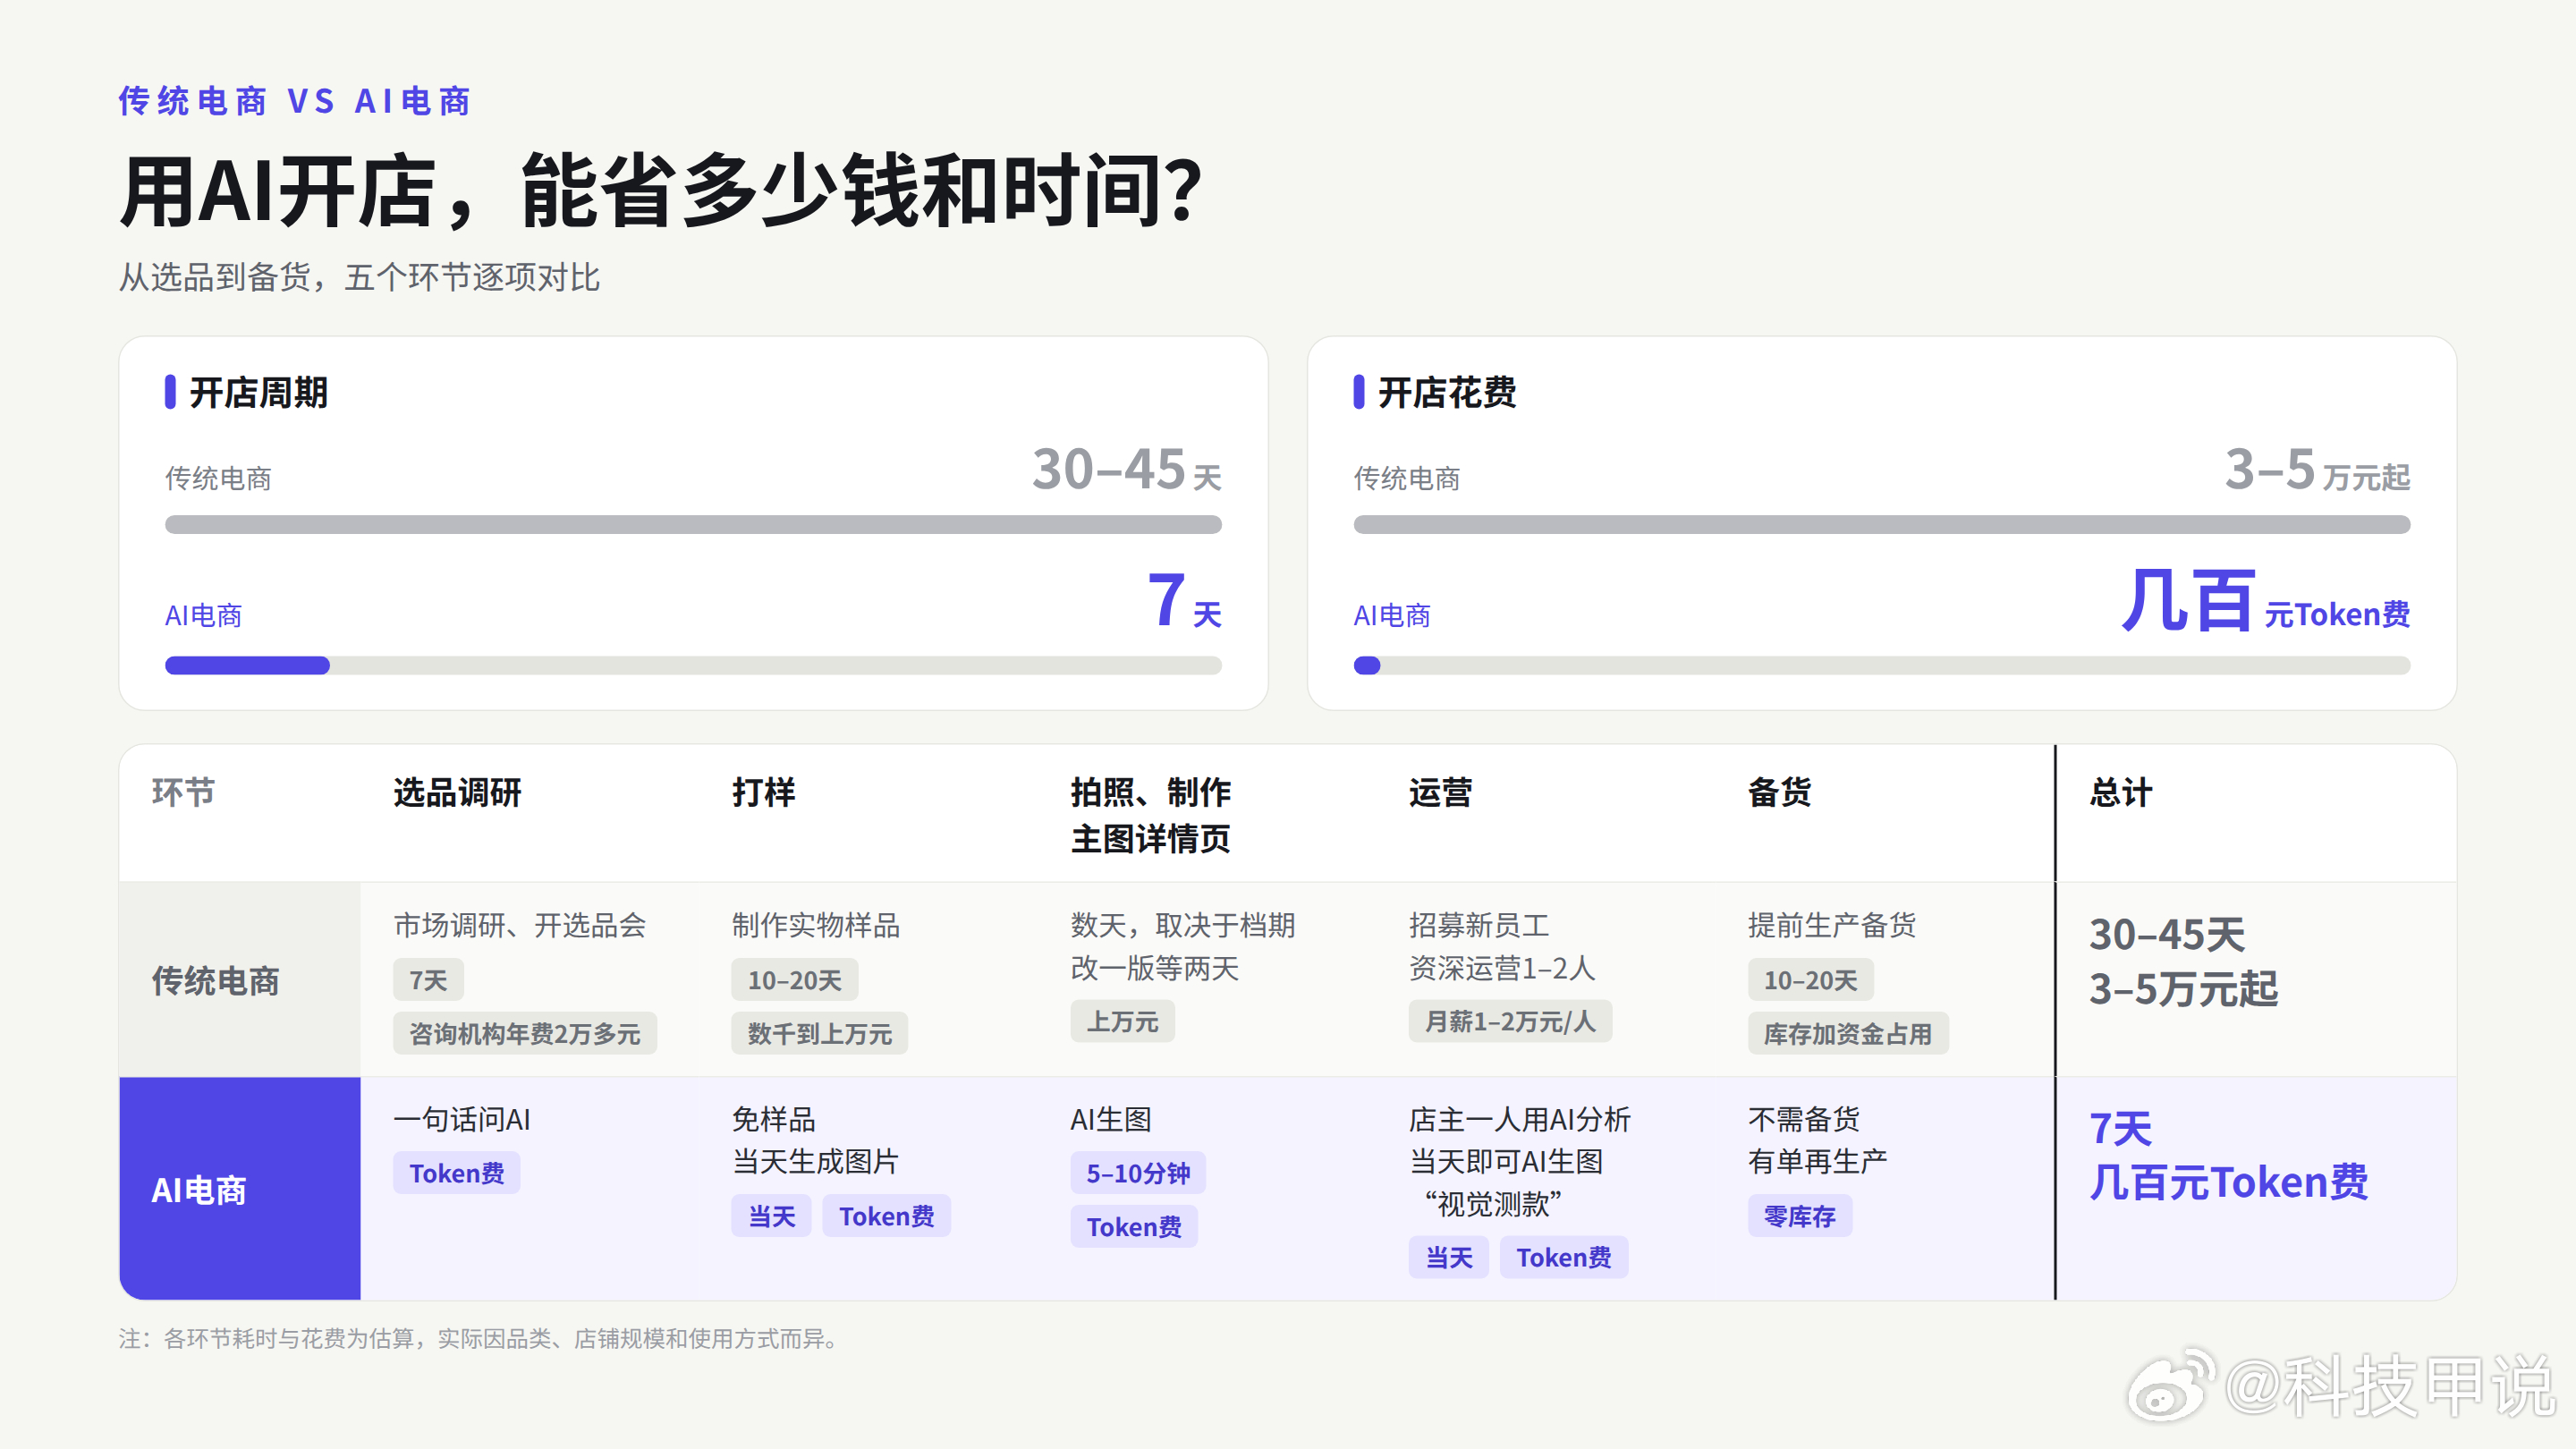
Task: Click the footnote starting with '注：各环节耗时'
Action: pyautogui.click(x=482, y=1338)
